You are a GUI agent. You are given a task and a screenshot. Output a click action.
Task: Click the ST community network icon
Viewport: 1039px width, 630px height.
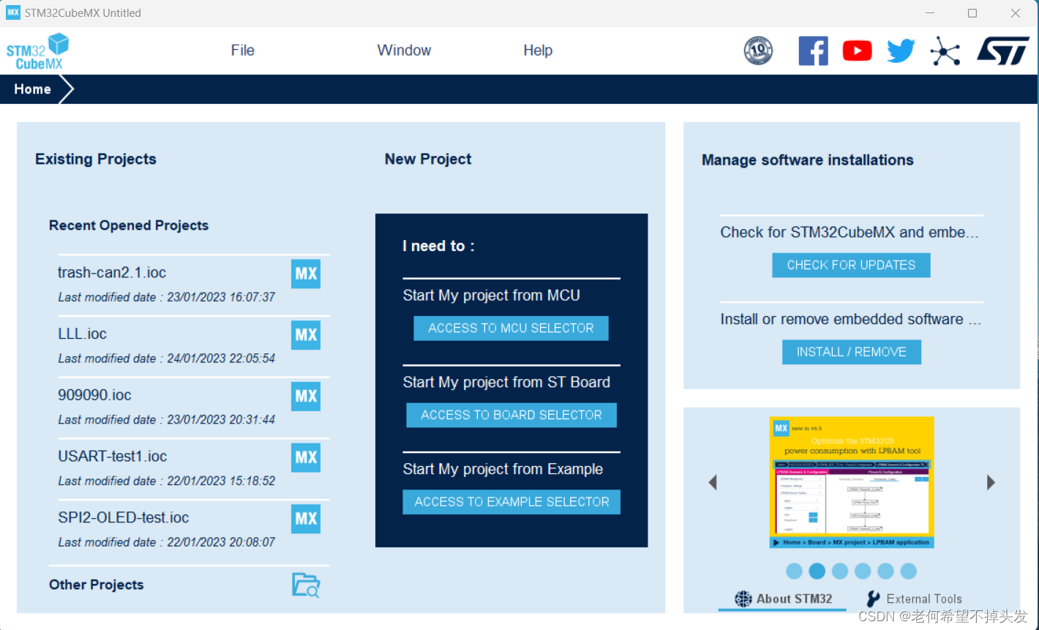[945, 51]
